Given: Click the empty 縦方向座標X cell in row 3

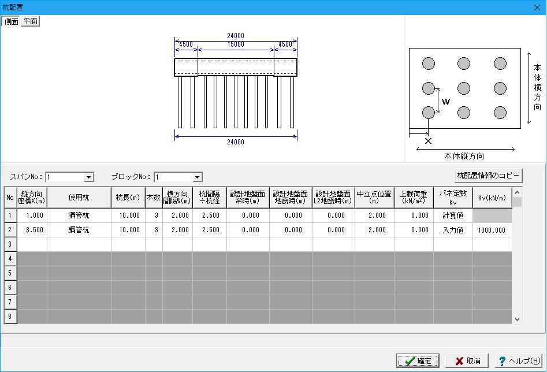Looking at the screenshot, I should pyautogui.click(x=32, y=244).
